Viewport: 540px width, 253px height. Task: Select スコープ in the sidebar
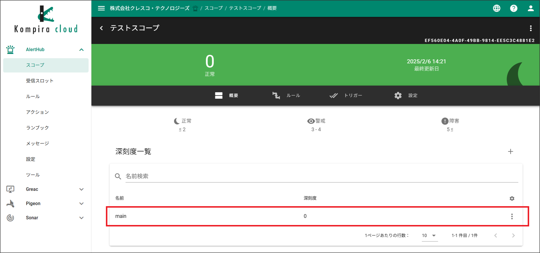point(46,65)
